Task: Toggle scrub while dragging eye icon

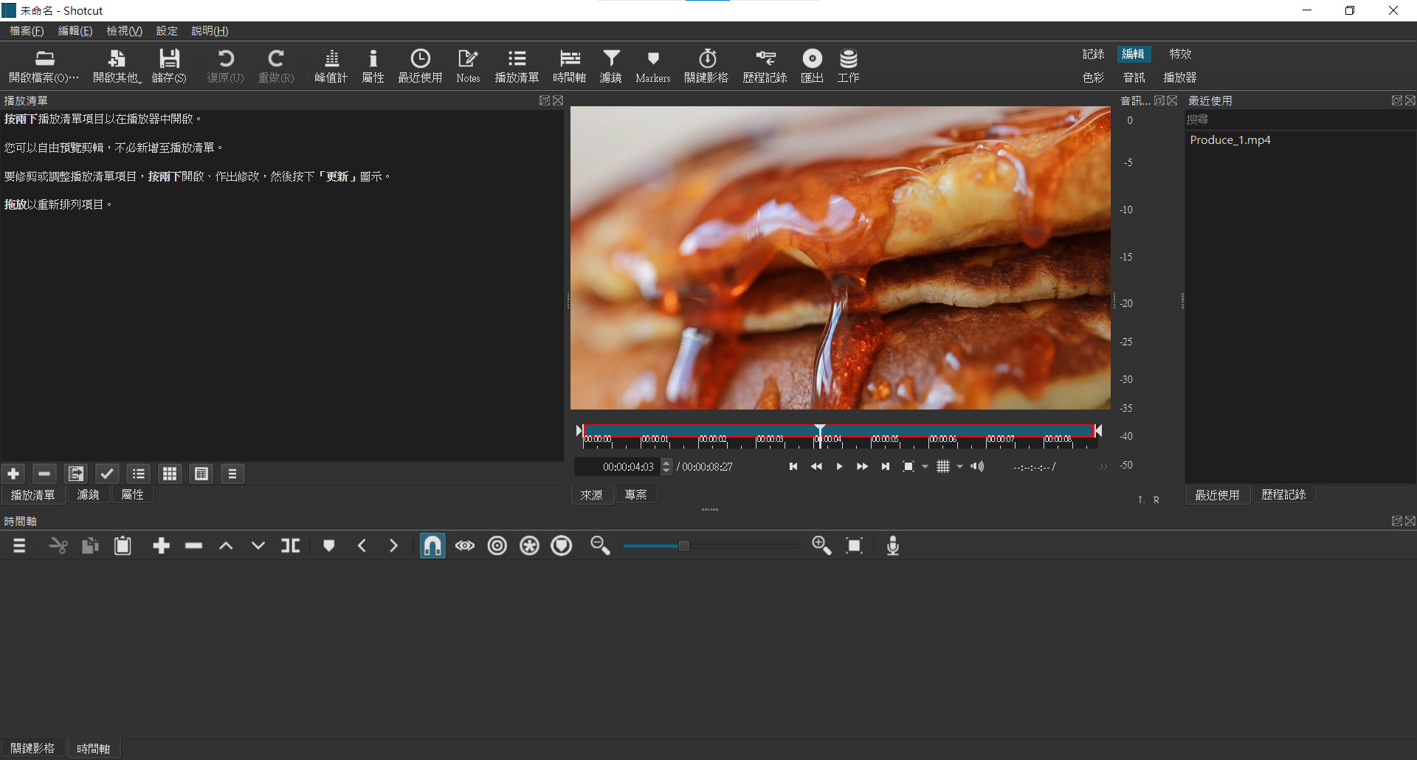Action: pyautogui.click(x=465, y=546)
